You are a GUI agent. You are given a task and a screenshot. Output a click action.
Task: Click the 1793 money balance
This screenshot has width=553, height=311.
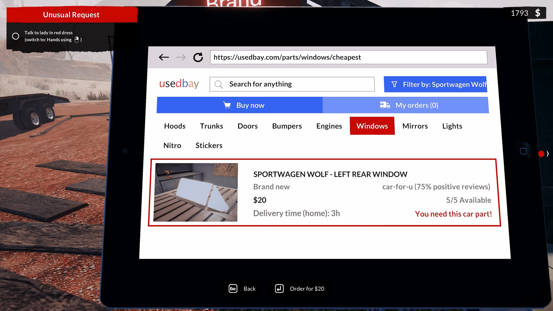click(x=519, y=13)
